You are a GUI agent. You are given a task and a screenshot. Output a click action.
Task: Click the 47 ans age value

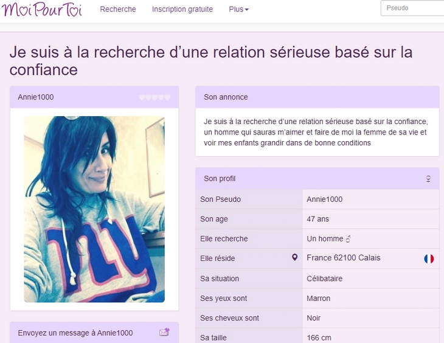pyautogui.click(x=317, y=219)
